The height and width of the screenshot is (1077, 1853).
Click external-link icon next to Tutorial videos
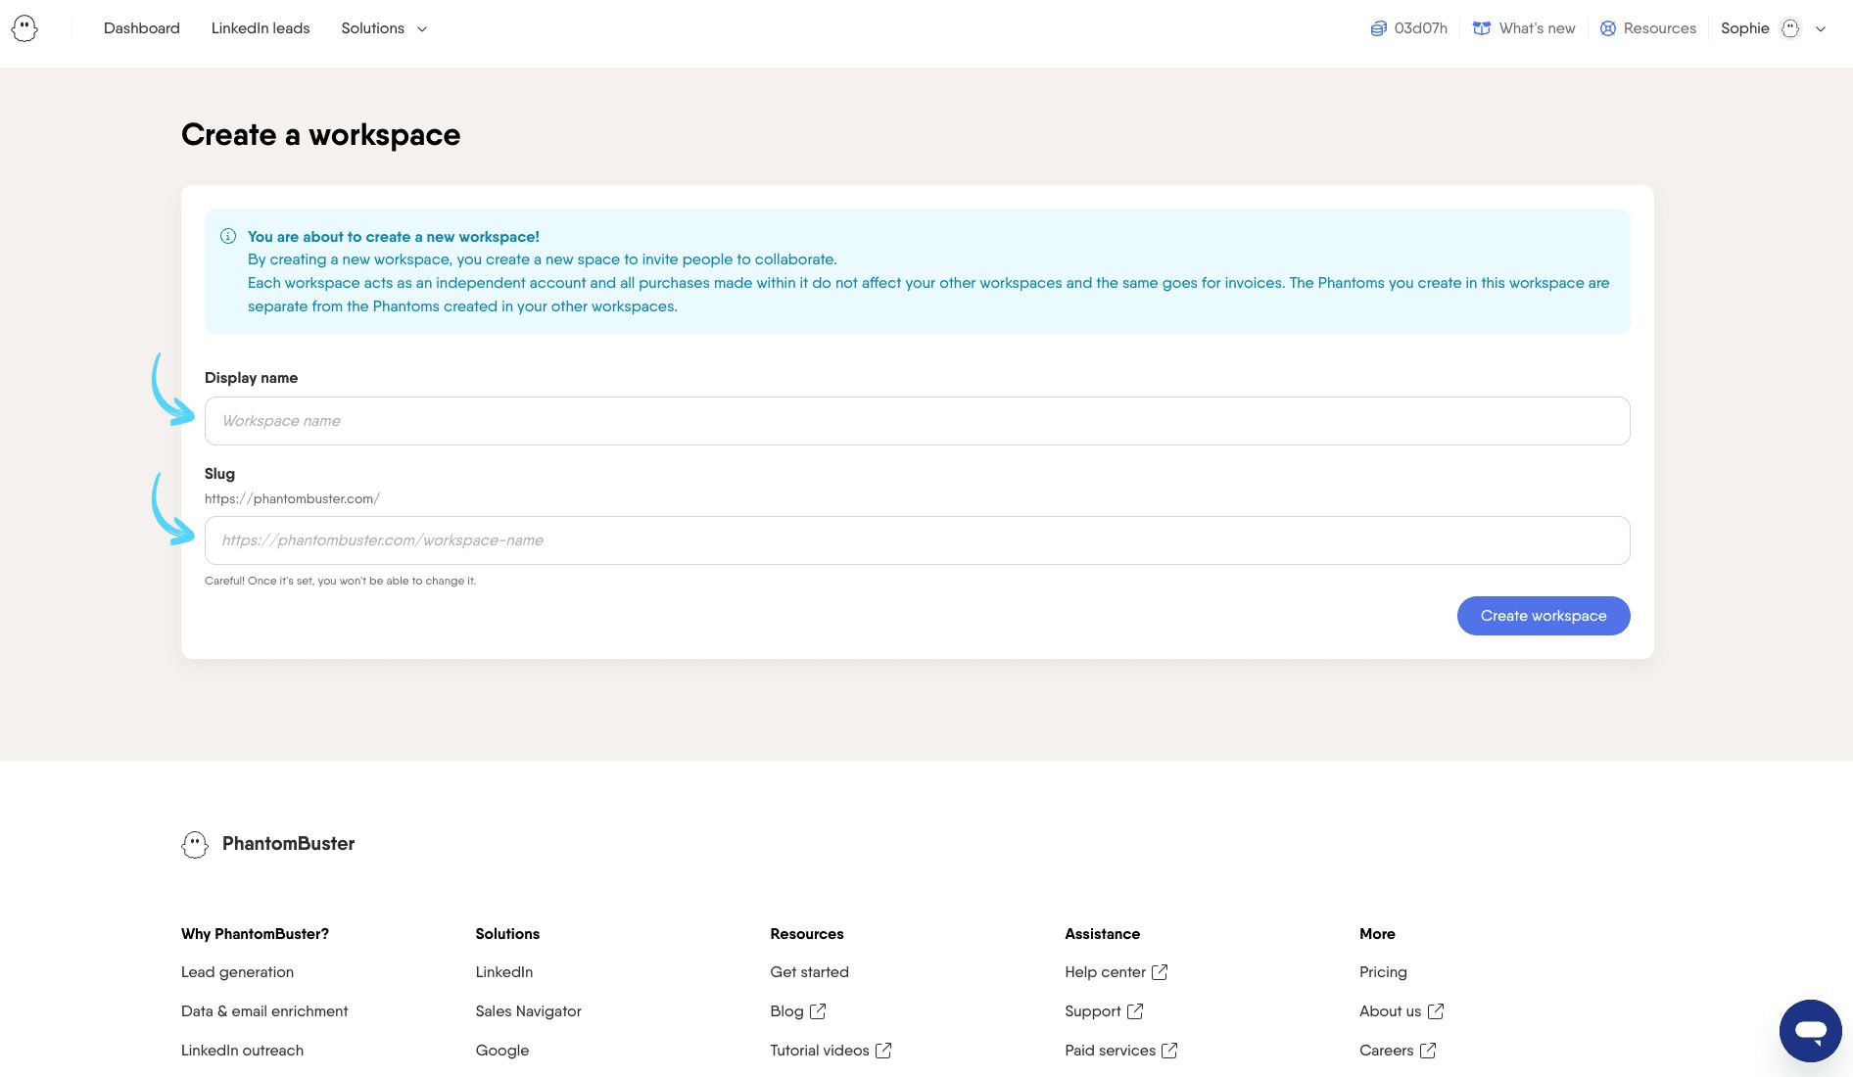(x=883, y=1051)
